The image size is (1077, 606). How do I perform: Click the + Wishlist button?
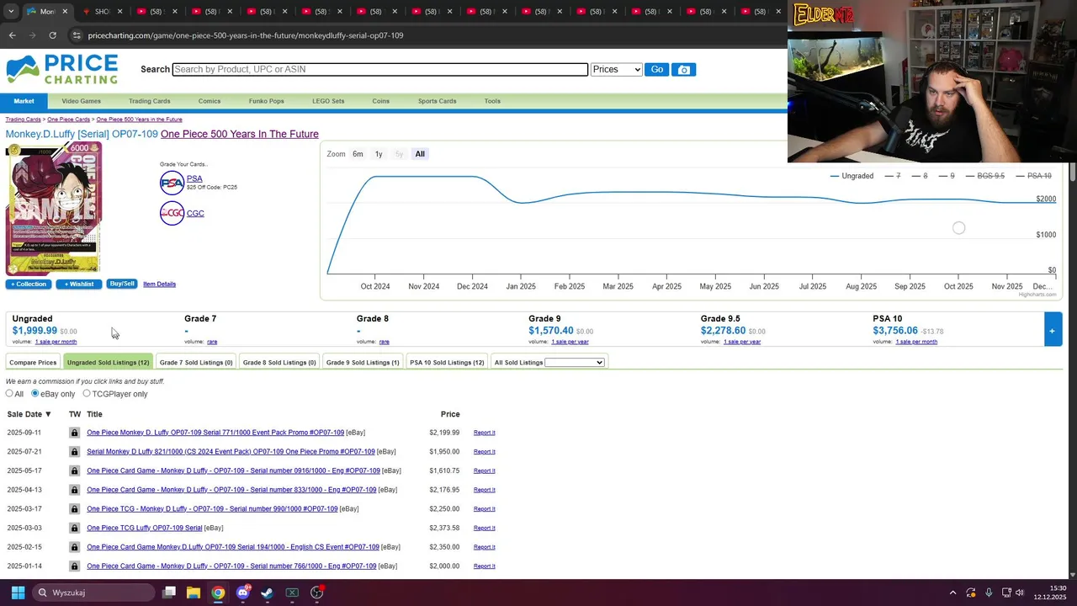pyautogui.click(x=79, y=284)
